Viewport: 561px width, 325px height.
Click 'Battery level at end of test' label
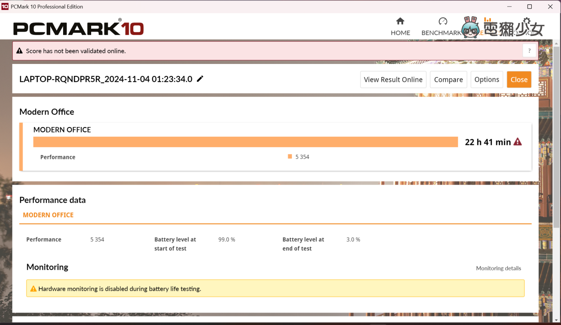pyautogui.click(x=303, y=244)
